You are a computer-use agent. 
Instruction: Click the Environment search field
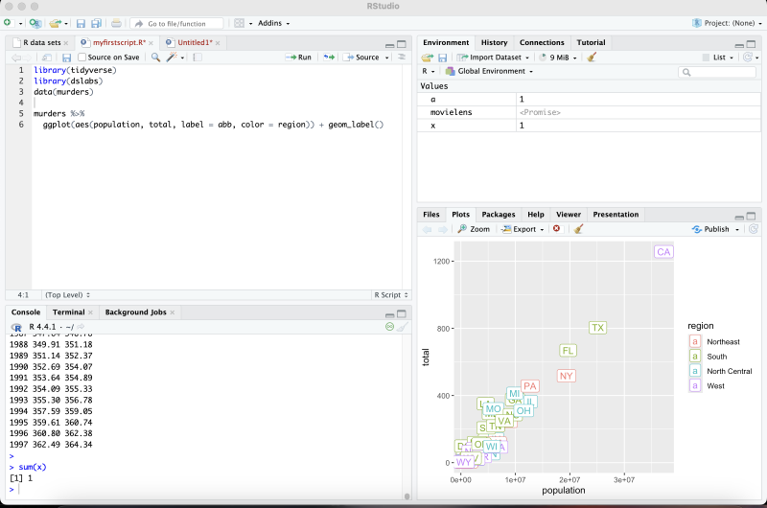click(717, 72)
